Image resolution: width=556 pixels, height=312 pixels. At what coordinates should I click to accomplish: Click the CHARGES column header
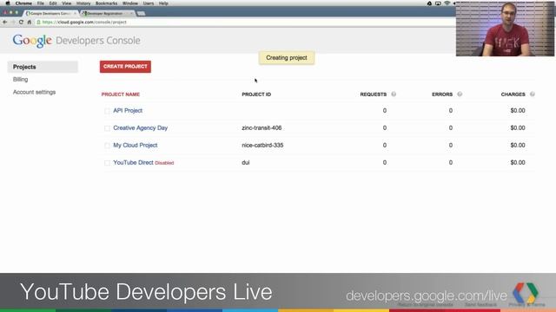click(x=513, y=94)
